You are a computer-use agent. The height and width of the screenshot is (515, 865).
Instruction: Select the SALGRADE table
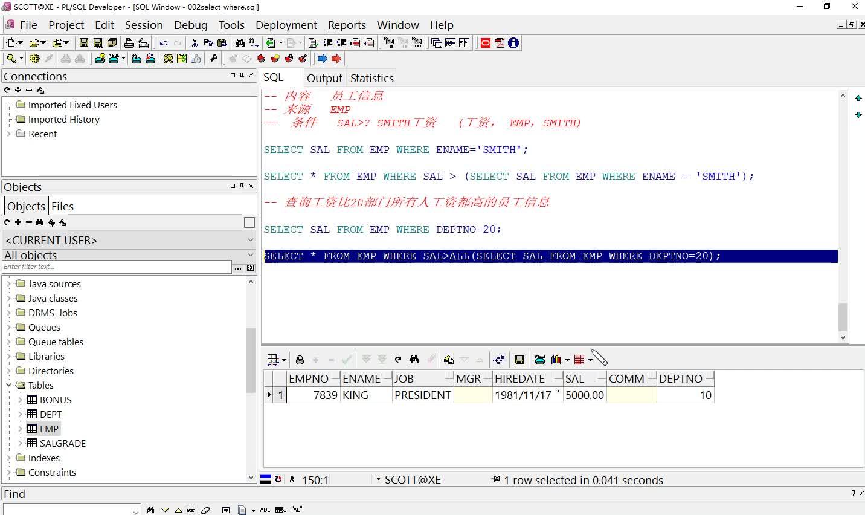click(63, 443)
